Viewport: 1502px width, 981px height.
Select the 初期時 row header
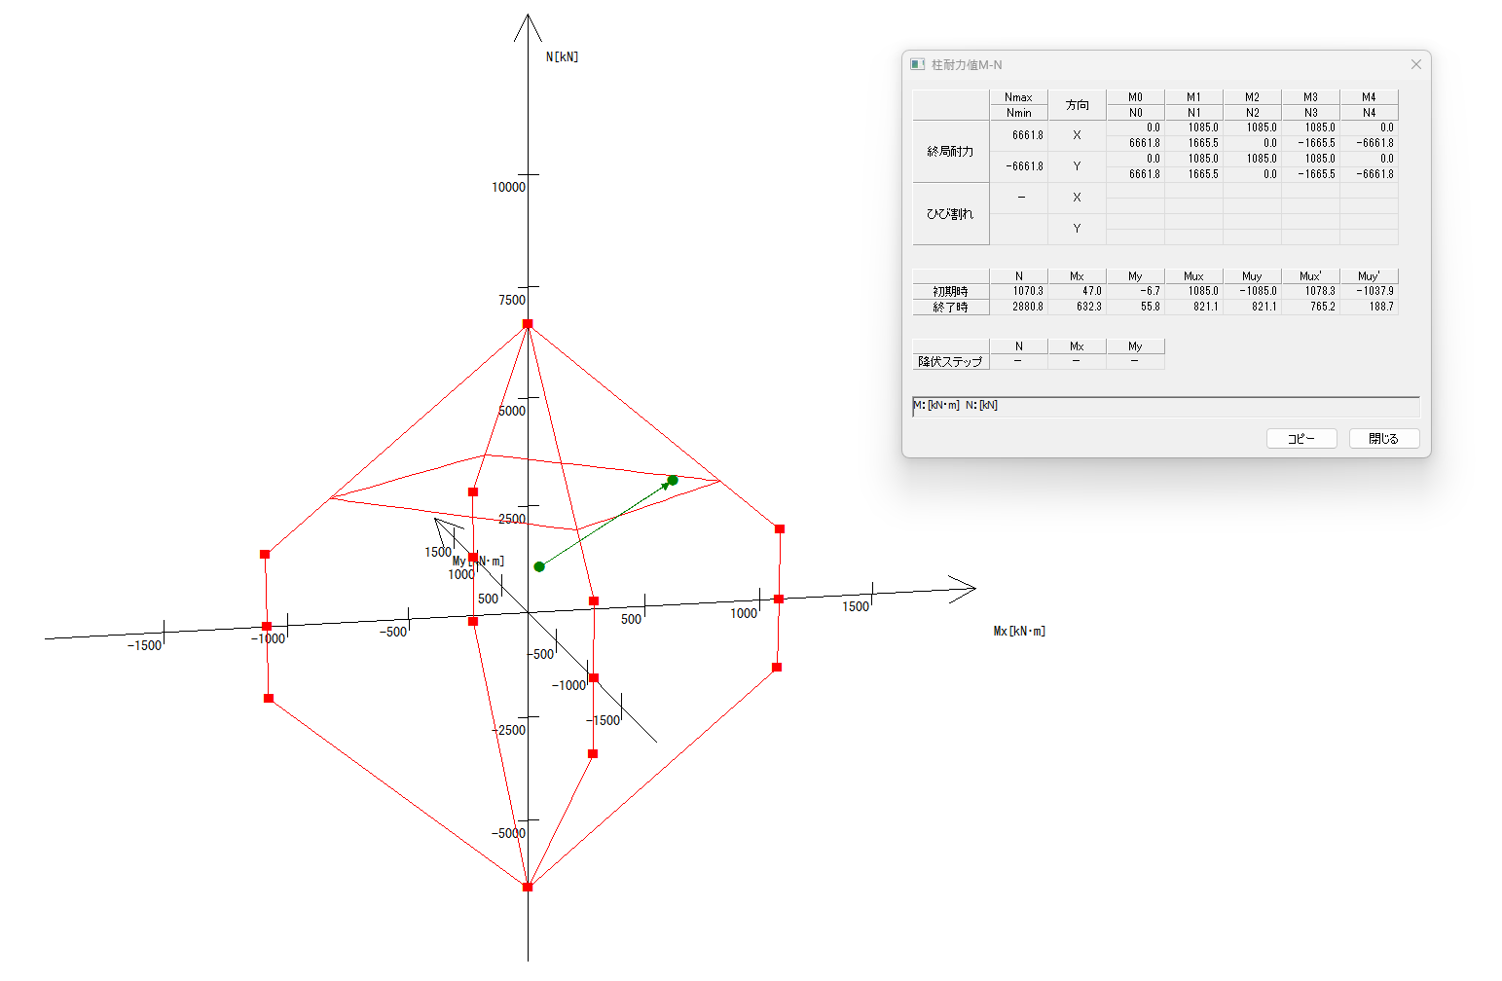point(951,291)
